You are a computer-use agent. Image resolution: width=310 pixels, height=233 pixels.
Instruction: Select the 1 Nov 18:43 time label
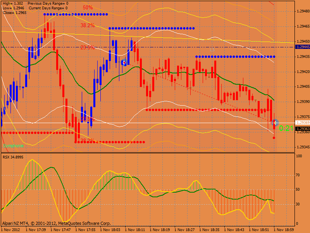click(234, 230)
